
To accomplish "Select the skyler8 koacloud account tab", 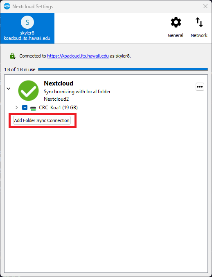I will (27, 28).
